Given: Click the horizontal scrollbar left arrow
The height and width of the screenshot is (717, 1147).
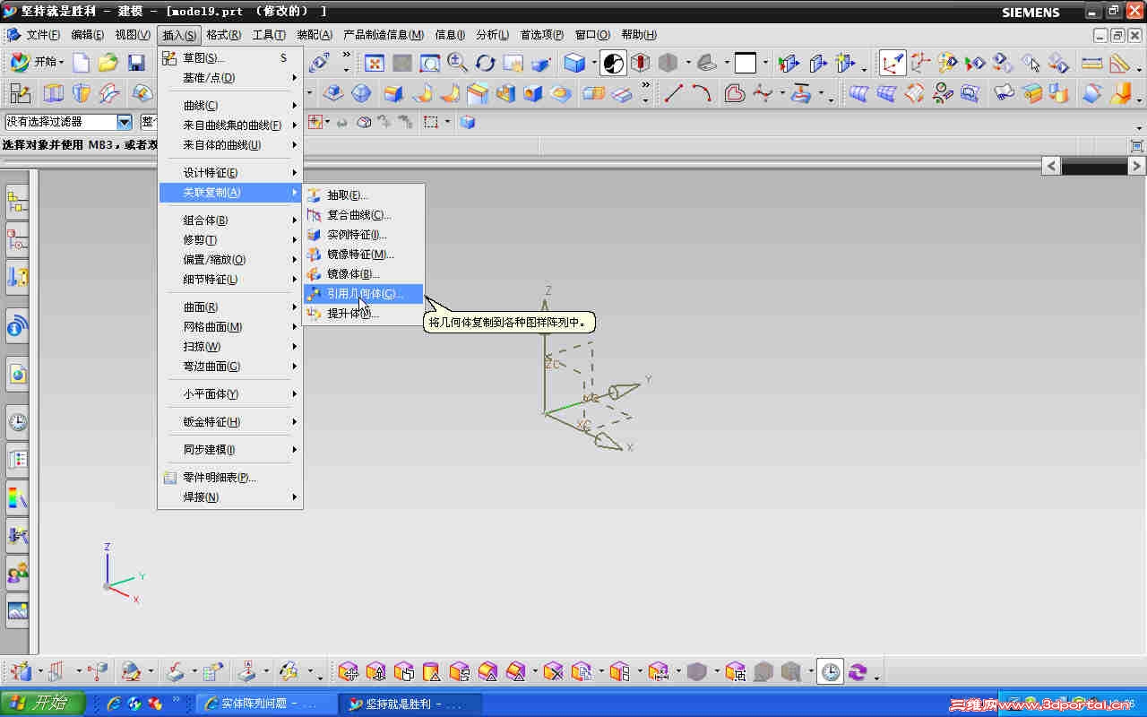Looking at the screenshot, I should pyautogui.click(x=1052, y=167).
